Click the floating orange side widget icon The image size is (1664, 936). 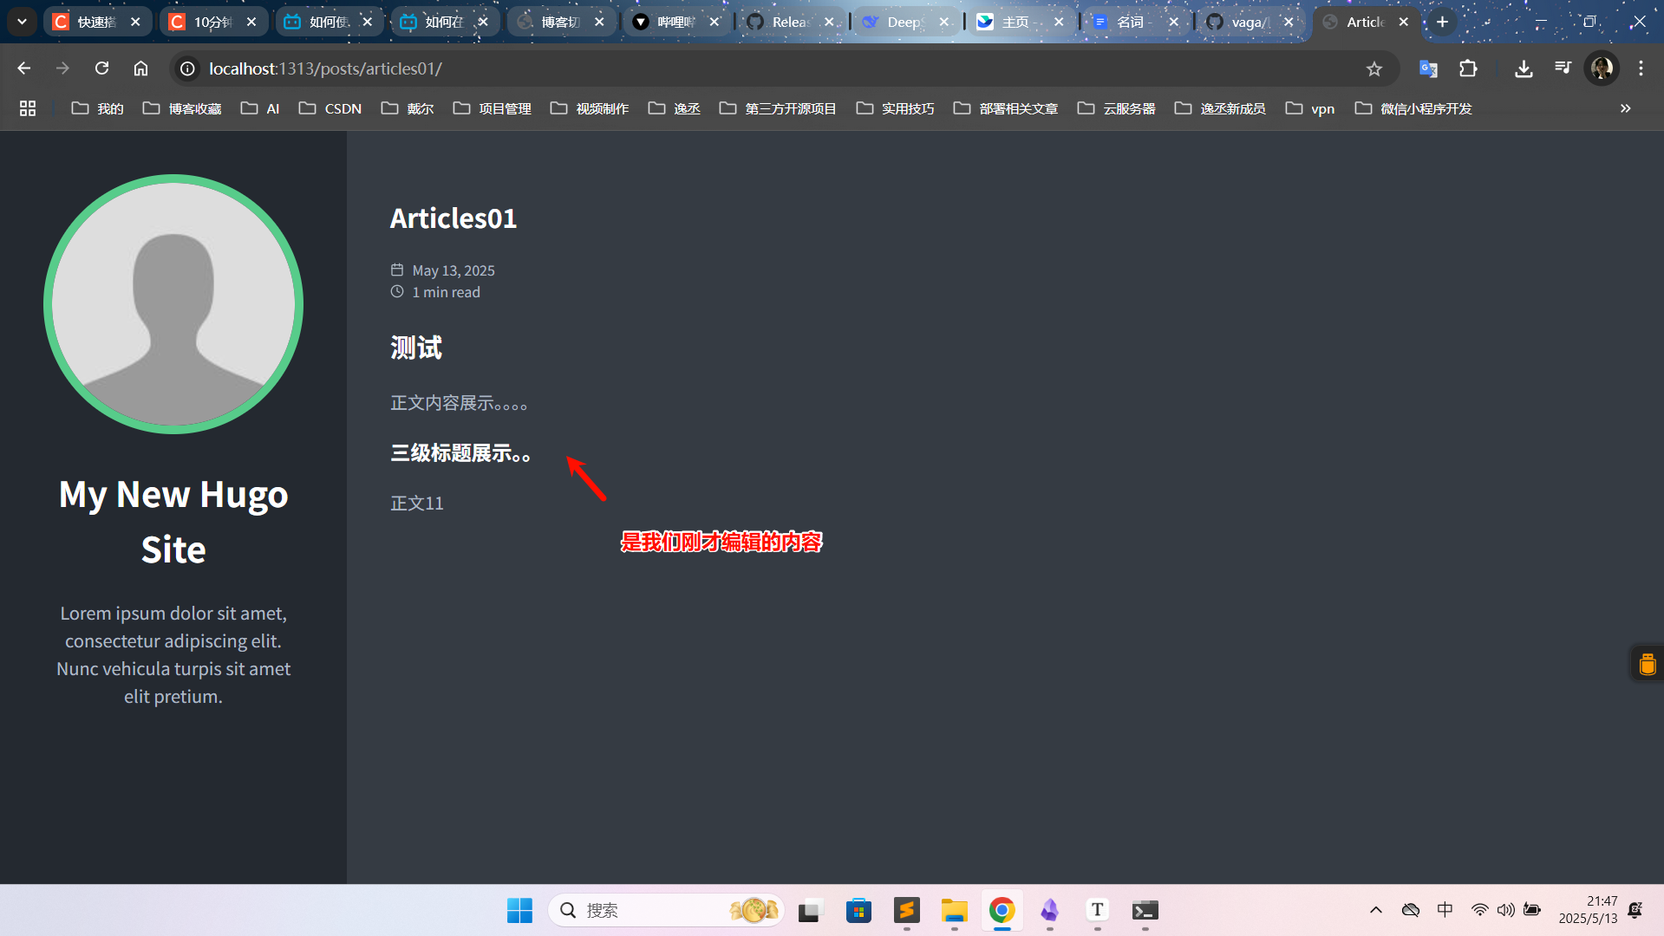1647,664
